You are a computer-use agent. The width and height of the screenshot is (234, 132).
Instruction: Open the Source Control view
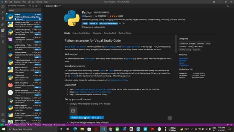click(3, 18)
